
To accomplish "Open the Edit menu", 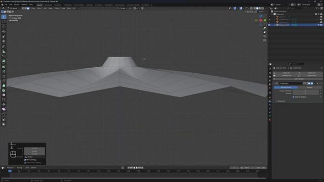I will [x=11, y=5].
